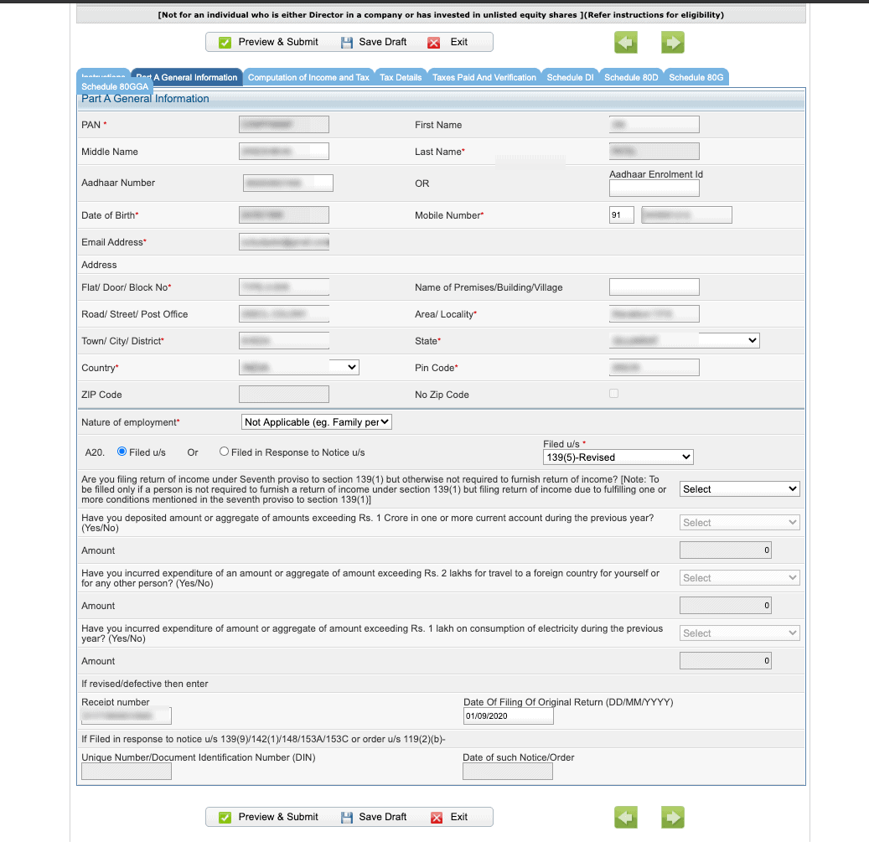Viewport: 869px width, 842px height.
Task: Click Date Of Filing Of Original Return field
Action: click(x=508, y=715)
